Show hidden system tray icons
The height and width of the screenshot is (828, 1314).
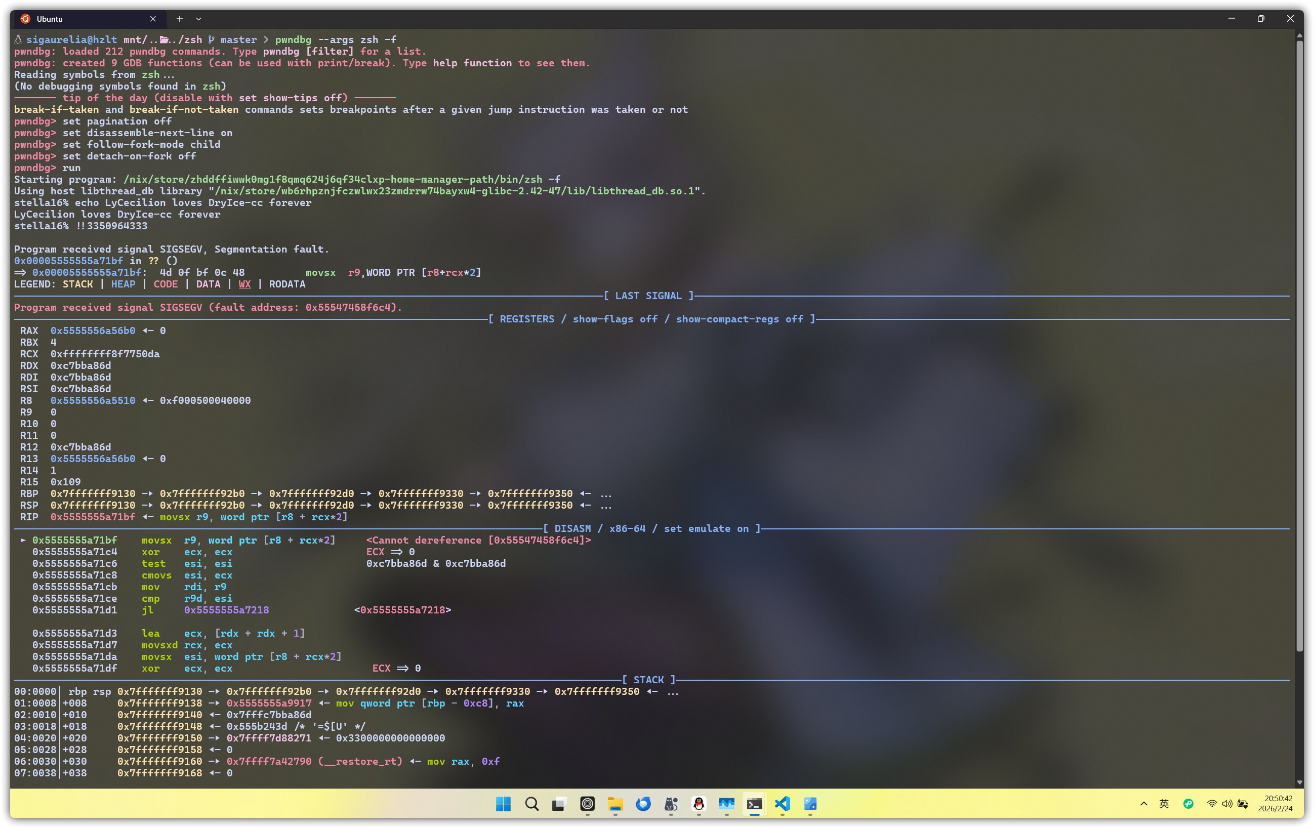tap(1144, 804)
